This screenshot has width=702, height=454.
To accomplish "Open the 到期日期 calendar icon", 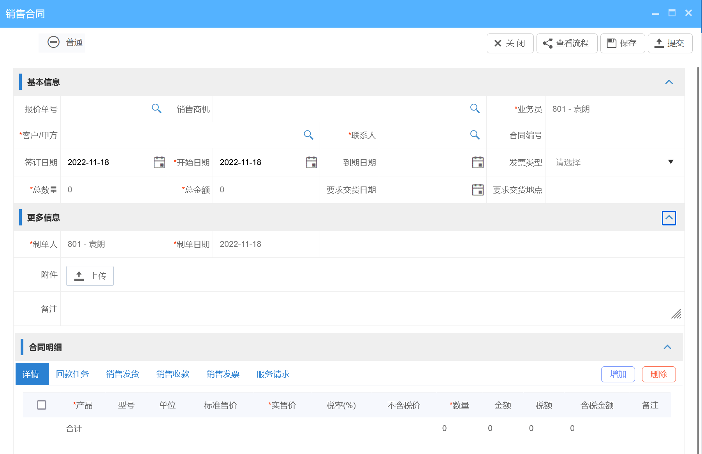I will point(478,162).
